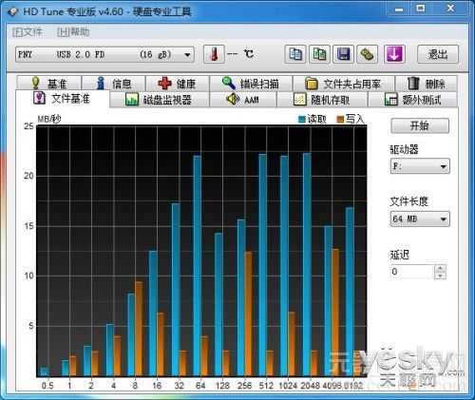Screen dimensions: 475x400
Task: Click the orange write bar at 4096
Action: (335, 313)
